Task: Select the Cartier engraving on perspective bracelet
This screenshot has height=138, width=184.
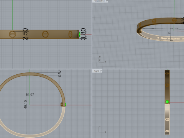Action: click(163, 38)
